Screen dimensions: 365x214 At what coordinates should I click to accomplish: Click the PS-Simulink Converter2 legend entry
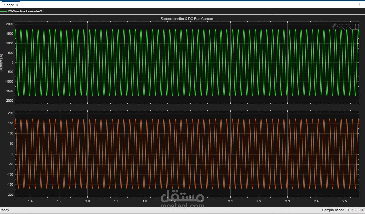(25, 11)
